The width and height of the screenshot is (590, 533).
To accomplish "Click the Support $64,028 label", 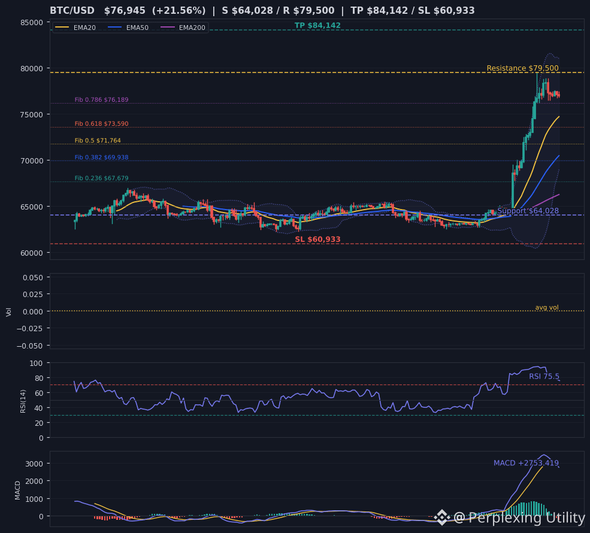I will (x=528, y=211).
